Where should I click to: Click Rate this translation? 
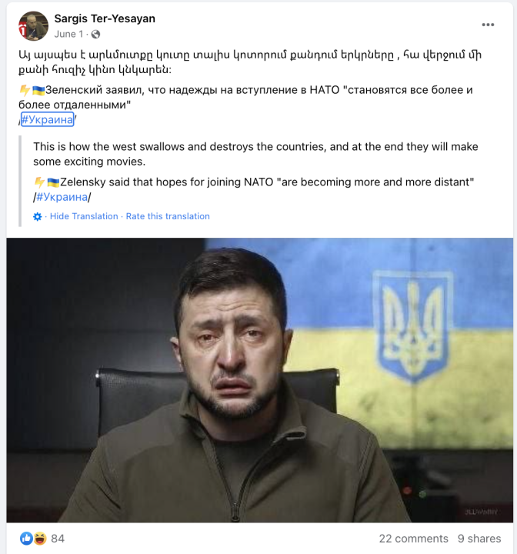168,216
